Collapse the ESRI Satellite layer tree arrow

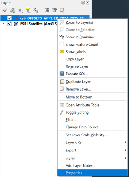click(x=3, y=24)
